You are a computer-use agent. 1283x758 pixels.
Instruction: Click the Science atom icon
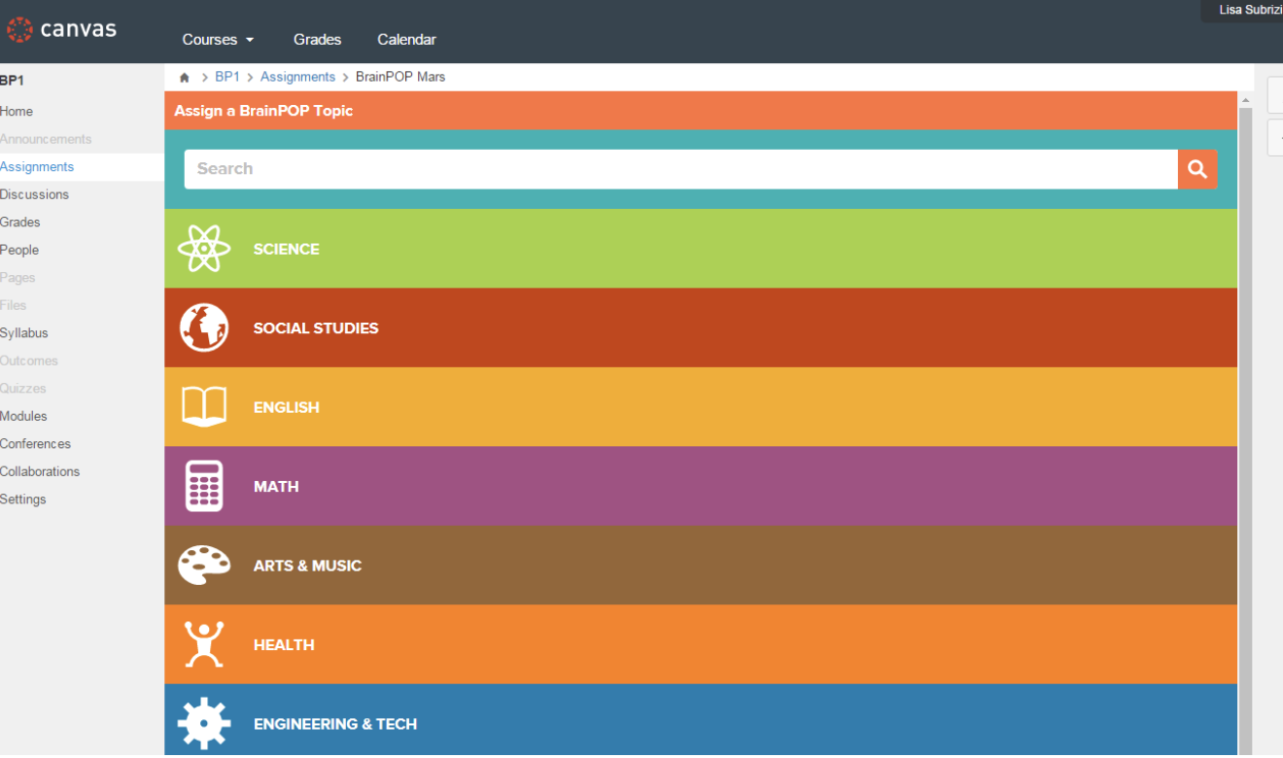(204, 249)
